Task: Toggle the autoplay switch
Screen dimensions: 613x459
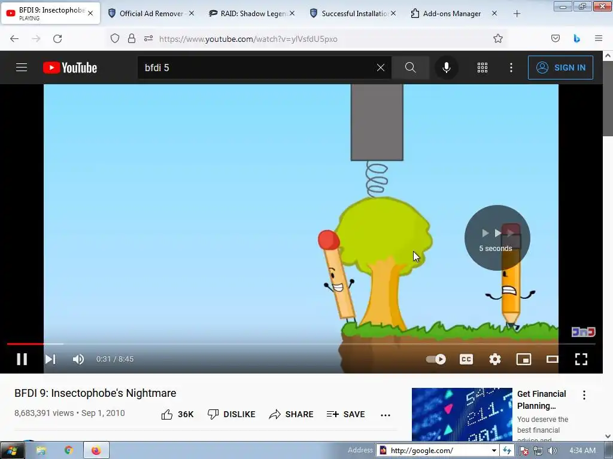Action: click(x=436, y=359)
